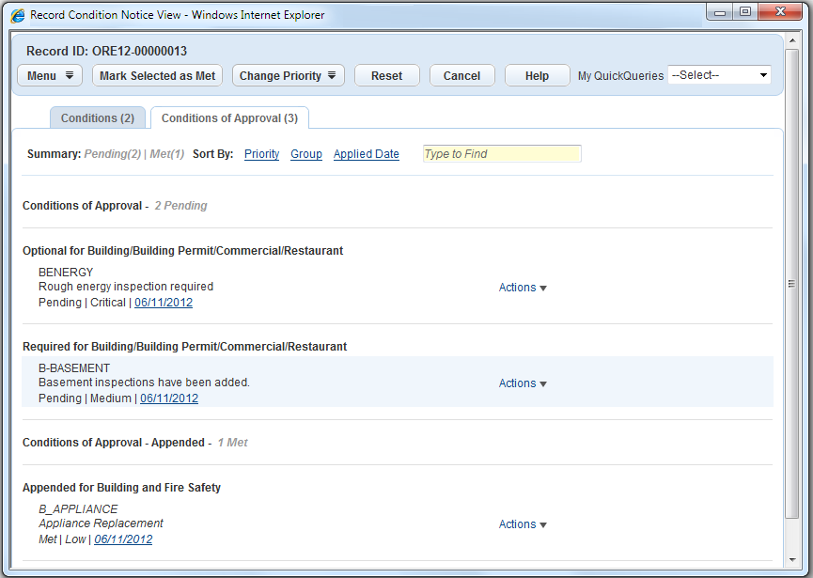The image size is (813, 578).
Task: Open Help
Action: click(x=537, y=76)
